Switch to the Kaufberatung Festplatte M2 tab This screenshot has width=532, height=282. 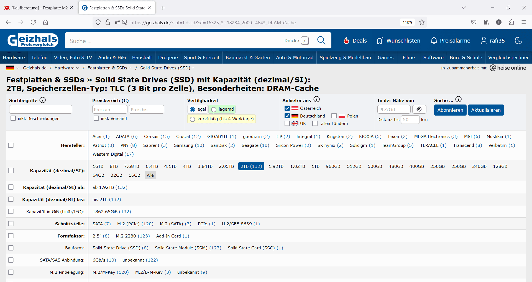coord(39,8)
